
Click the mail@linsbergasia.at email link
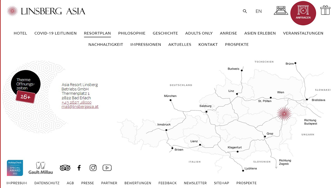80,107
